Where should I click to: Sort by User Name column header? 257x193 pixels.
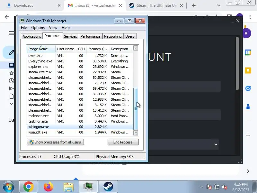pyautogui.click(x=66, y=49)
